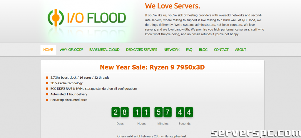The image size is (301, 138).
Task: Visit the FAQ page
Action: (x=189, y=50)
